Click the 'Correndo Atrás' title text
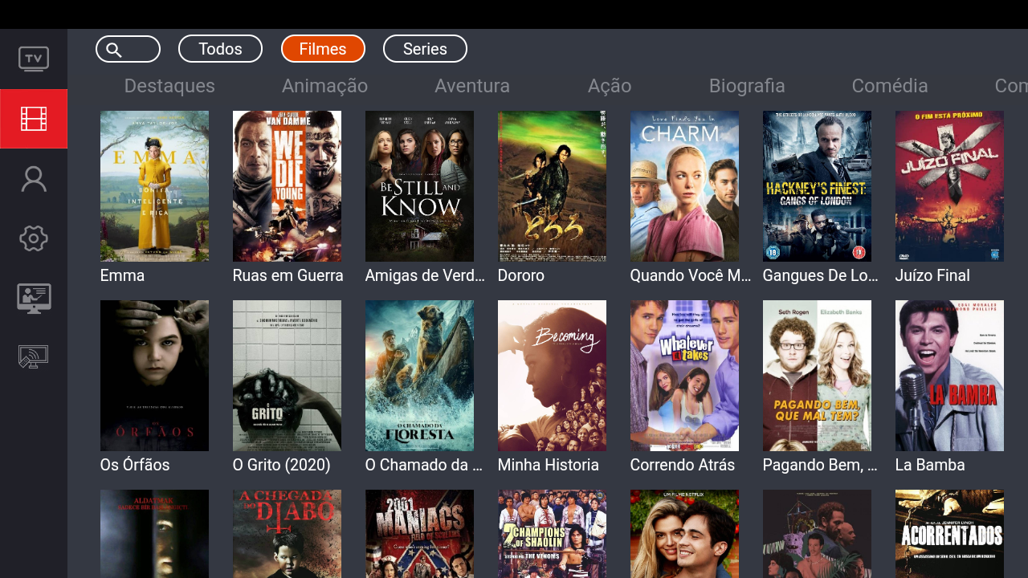Image resolution: width=1028 pixels, height=578 pixels. point(683,465)
